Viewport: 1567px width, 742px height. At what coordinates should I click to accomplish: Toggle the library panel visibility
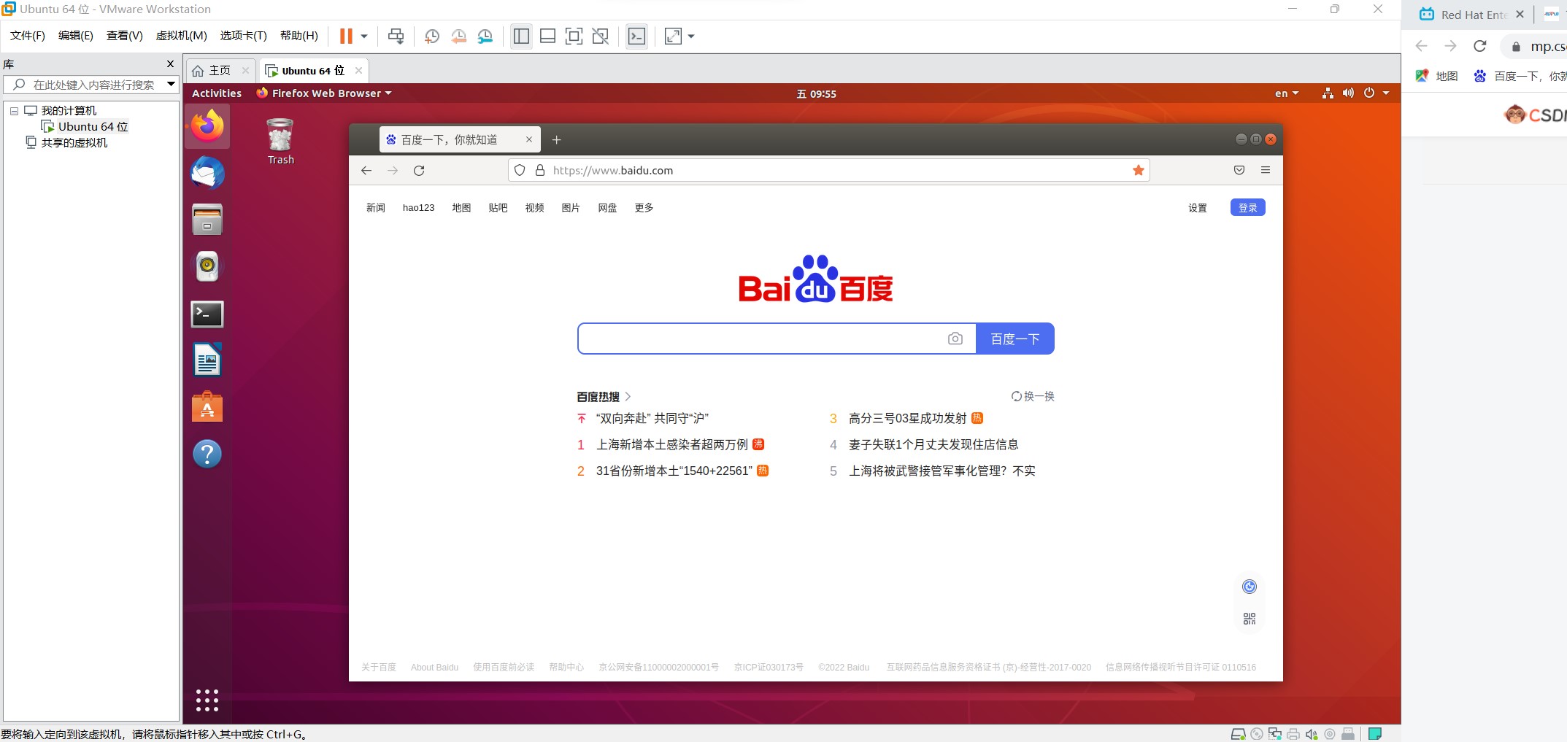(x=521, y=36)
